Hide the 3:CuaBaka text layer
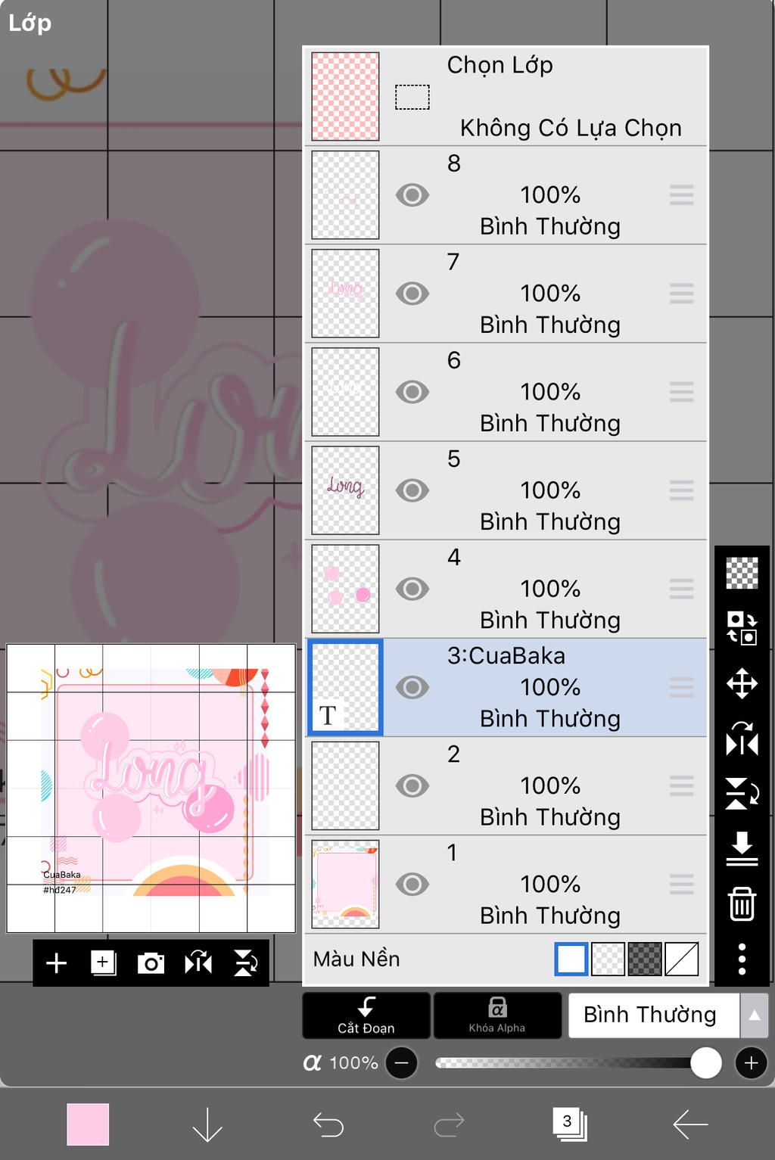The height and width of the screenshot is (1160, 775). [412, 687]
